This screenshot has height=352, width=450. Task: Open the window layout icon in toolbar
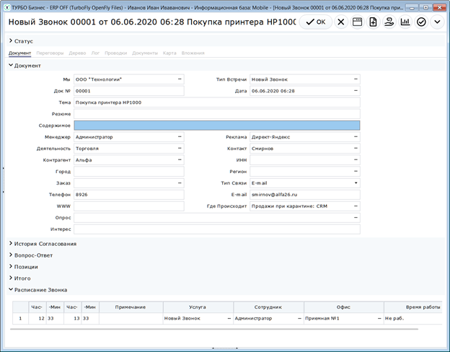tap(357, 22)
